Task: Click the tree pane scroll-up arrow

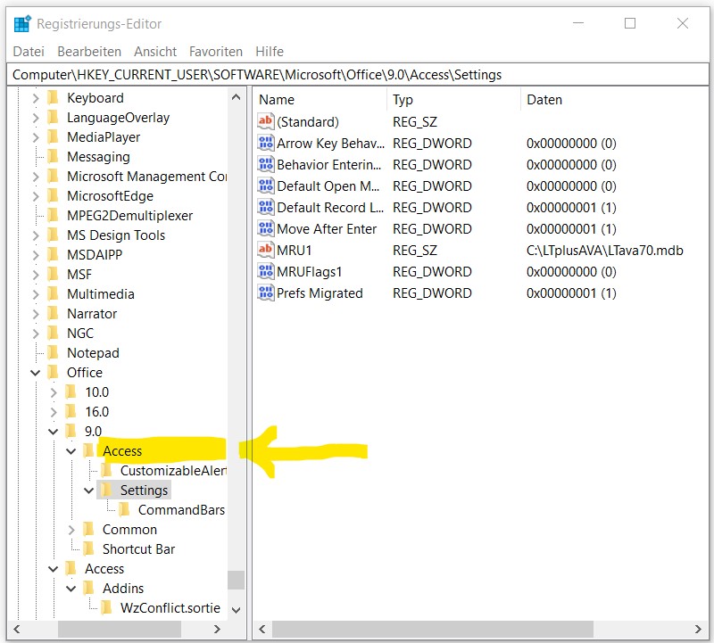Action: [x=236, y=96]
